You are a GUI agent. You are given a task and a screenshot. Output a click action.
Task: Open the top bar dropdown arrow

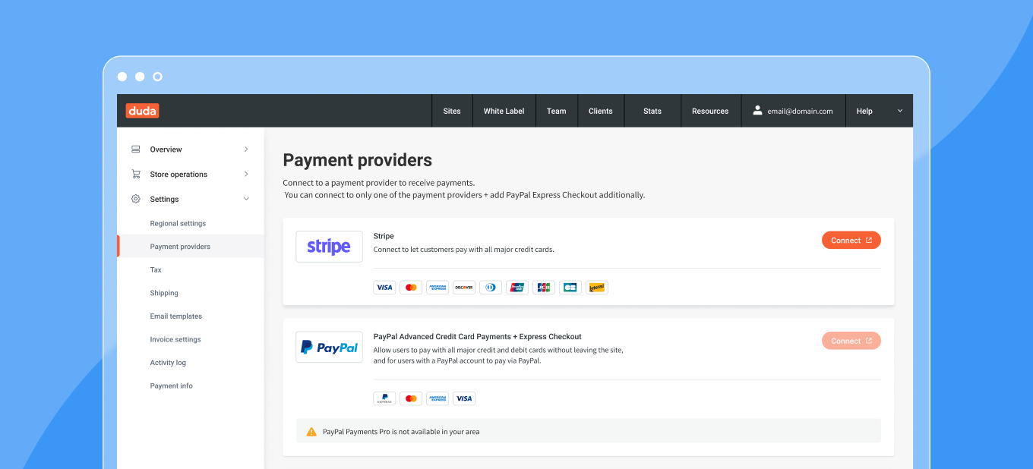pos(900,111)
